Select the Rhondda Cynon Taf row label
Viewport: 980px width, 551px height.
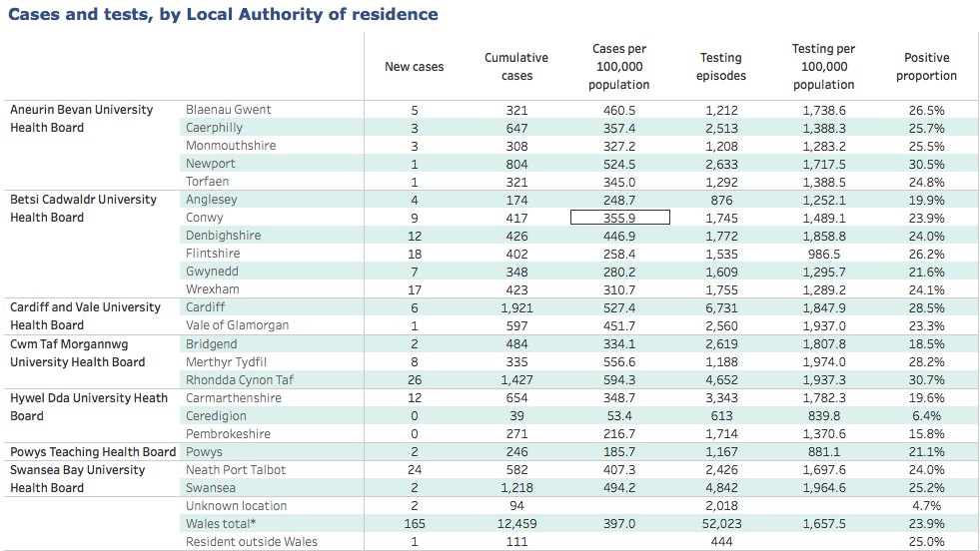tap(239, 380)
